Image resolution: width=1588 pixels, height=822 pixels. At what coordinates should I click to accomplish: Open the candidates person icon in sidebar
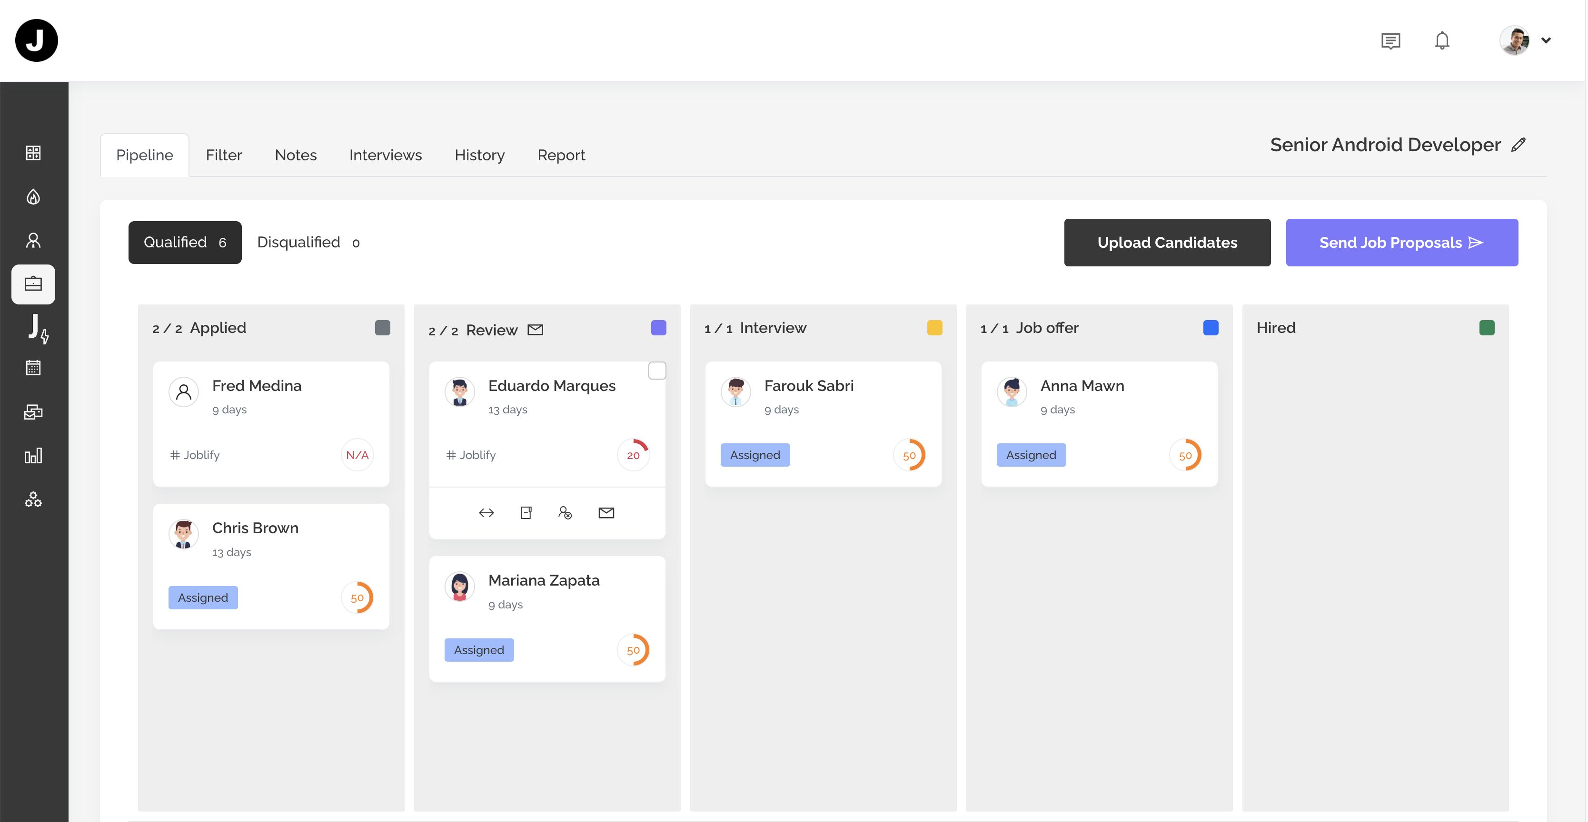point(33,240)
